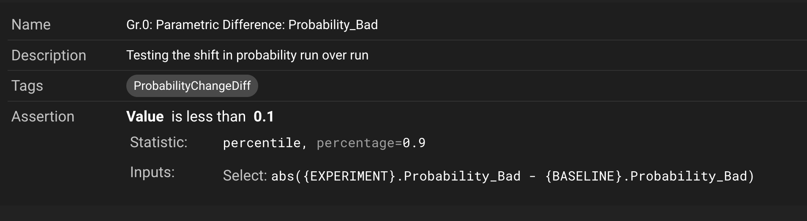Click Probability_Bad in the test name
The height and width of the screenshot is (221, 807).
[x=333, y=25]
